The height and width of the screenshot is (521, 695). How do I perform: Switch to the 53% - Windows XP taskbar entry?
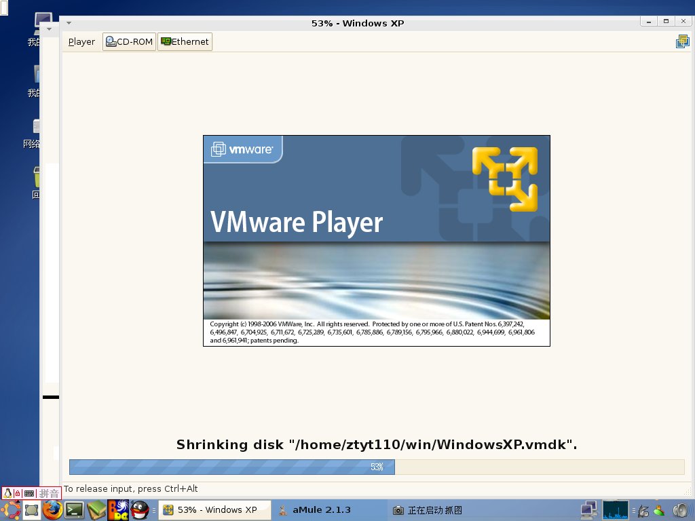pos(214,510)
